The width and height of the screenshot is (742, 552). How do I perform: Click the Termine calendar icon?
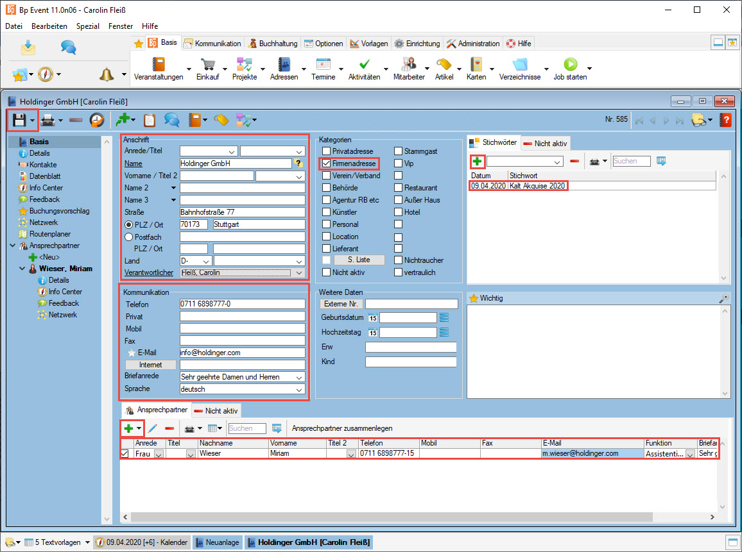(323, 65)
